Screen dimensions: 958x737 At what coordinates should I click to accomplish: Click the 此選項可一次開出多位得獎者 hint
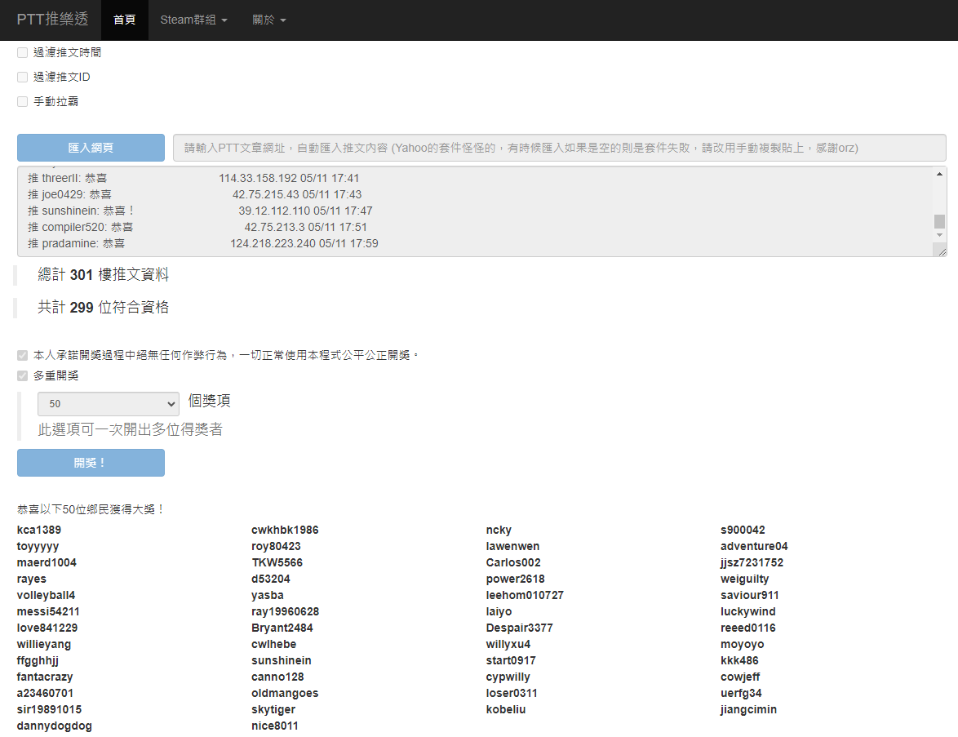[x=130, y=429]
